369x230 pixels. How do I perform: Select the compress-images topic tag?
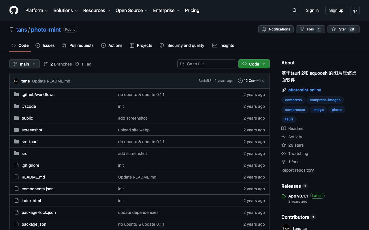pyautogui.click(x=325, y=100)
